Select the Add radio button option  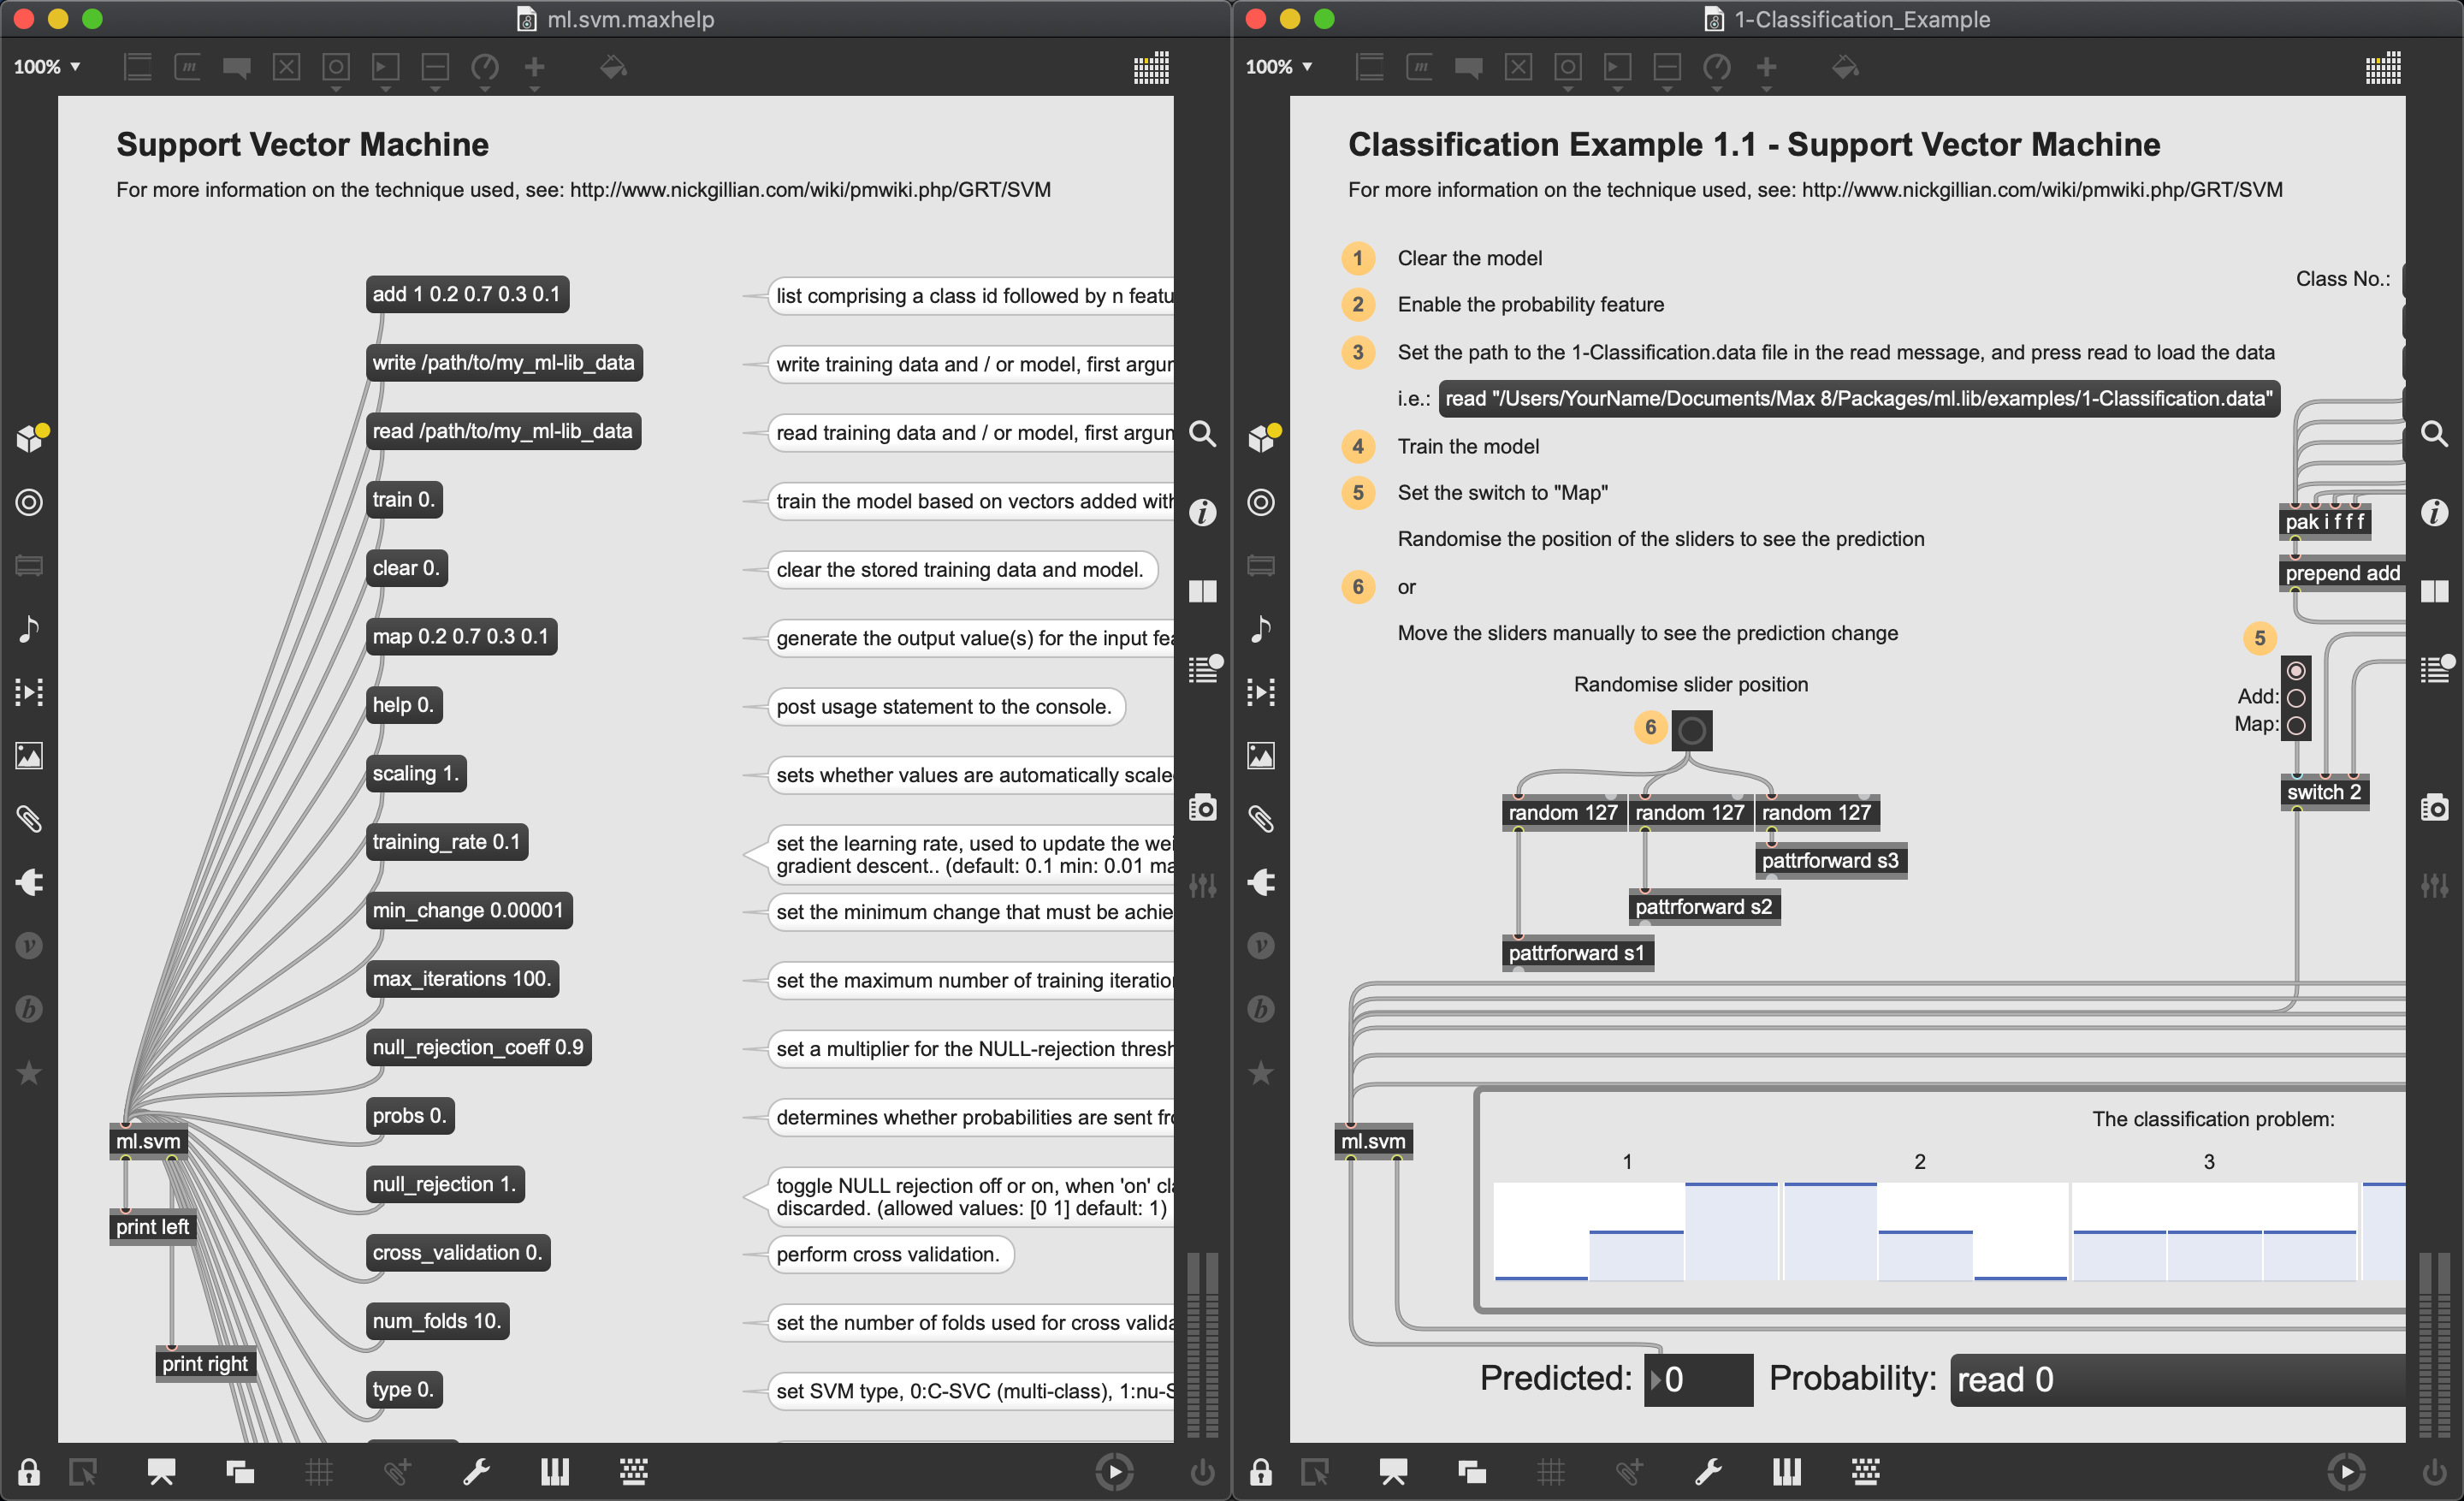coord(2296,698)
